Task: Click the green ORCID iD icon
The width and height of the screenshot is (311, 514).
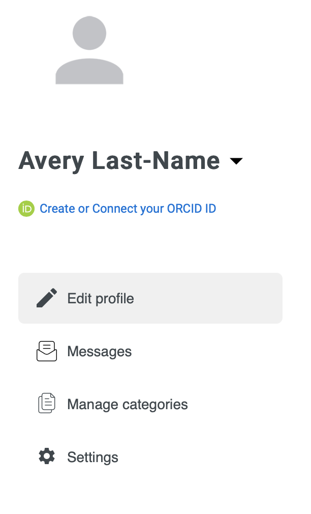Action: (26, 209)
